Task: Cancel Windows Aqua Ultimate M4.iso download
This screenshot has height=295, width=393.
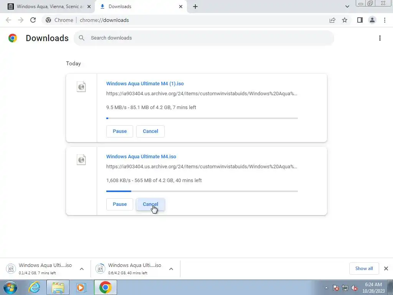Action: click(x=150, y=204)
